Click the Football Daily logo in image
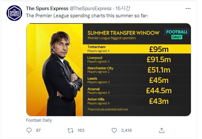This screenshot has height=139, width=202. tap(177, 34)
